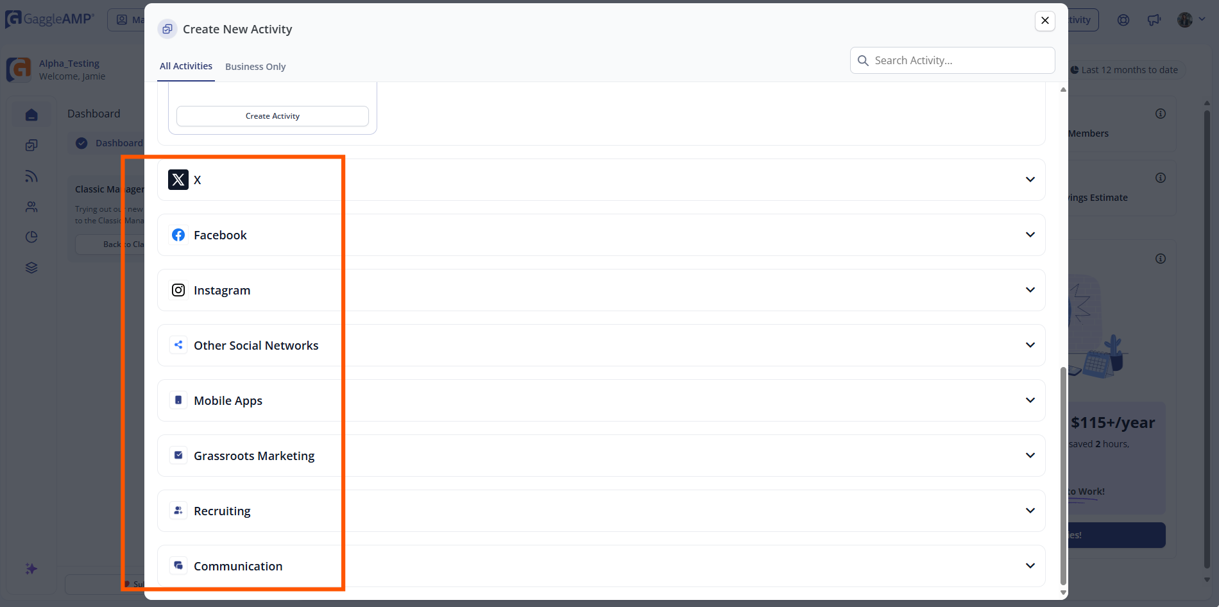Open Last 12 months to date filter
The height and width of the screenshot is (607, 1219).
coord(1125,70)
